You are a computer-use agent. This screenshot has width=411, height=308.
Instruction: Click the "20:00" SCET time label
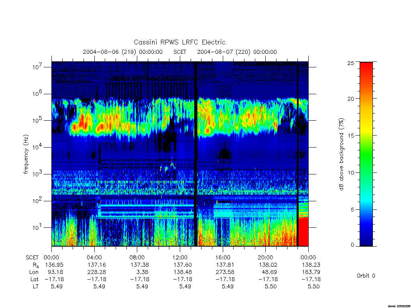[266, 257]
